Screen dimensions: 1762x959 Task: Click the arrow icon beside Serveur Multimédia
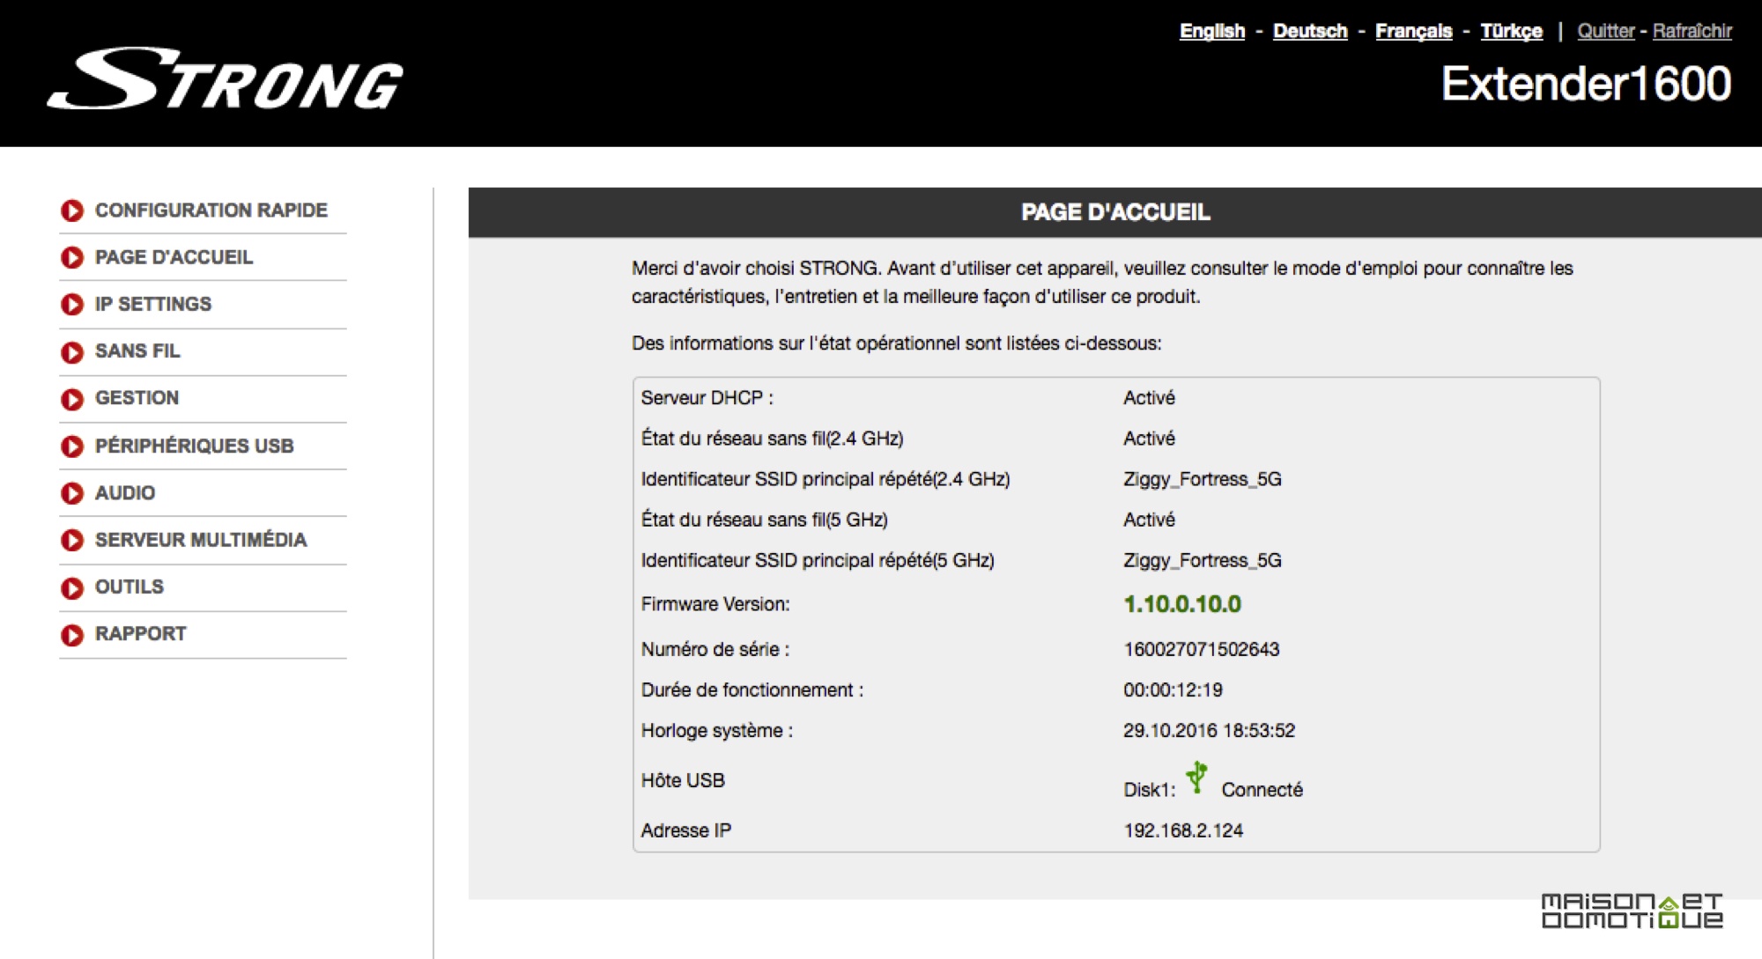(72, 540)
